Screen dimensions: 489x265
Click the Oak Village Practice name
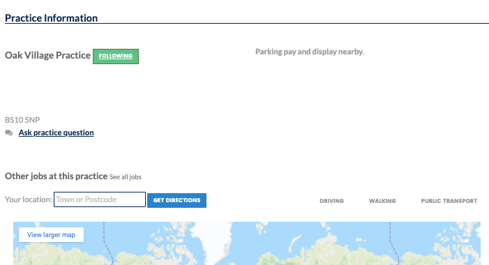pos(47,55)
